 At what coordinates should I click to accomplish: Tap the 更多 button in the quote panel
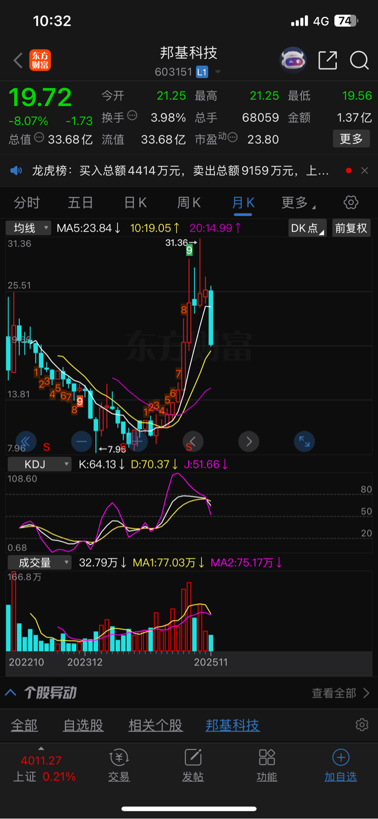351,139
